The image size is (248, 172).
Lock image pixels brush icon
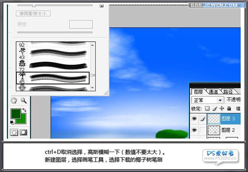tap(215, 108)
